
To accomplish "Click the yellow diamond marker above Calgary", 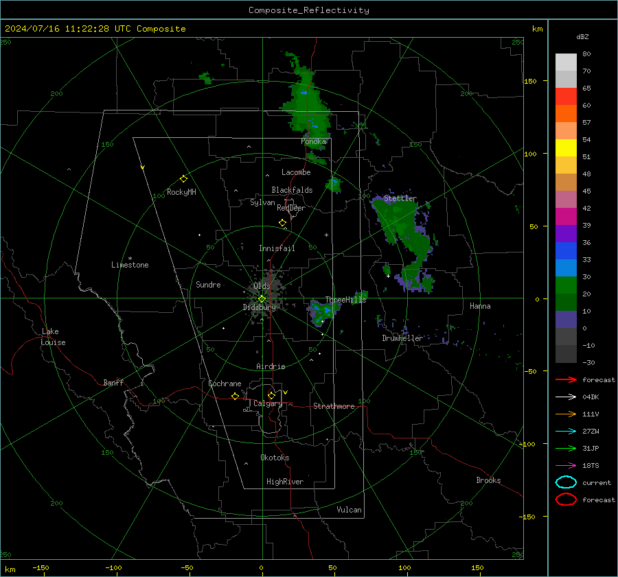I will click(x=271, y=395).
